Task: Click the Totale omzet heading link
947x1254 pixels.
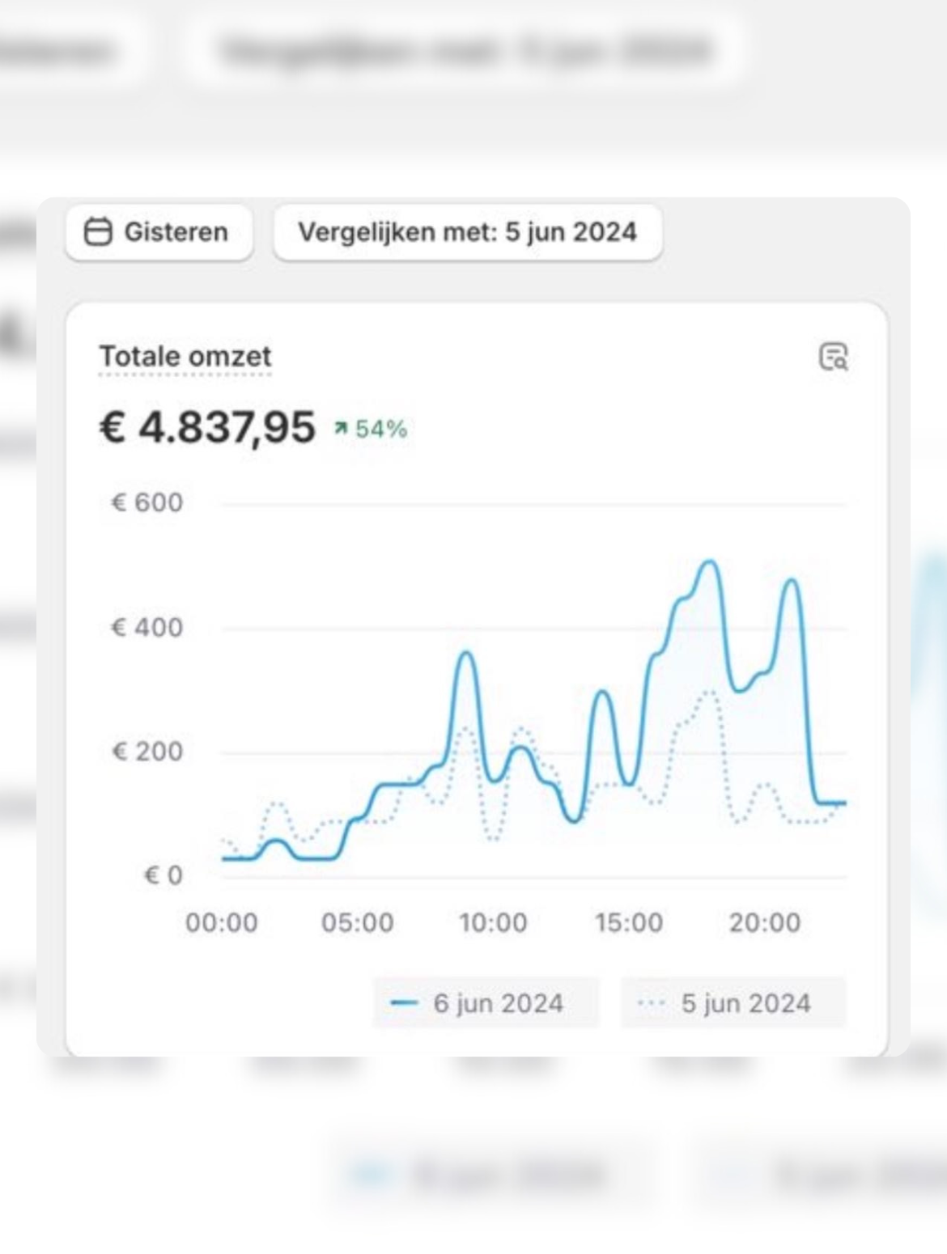Action: click(185, 357)
